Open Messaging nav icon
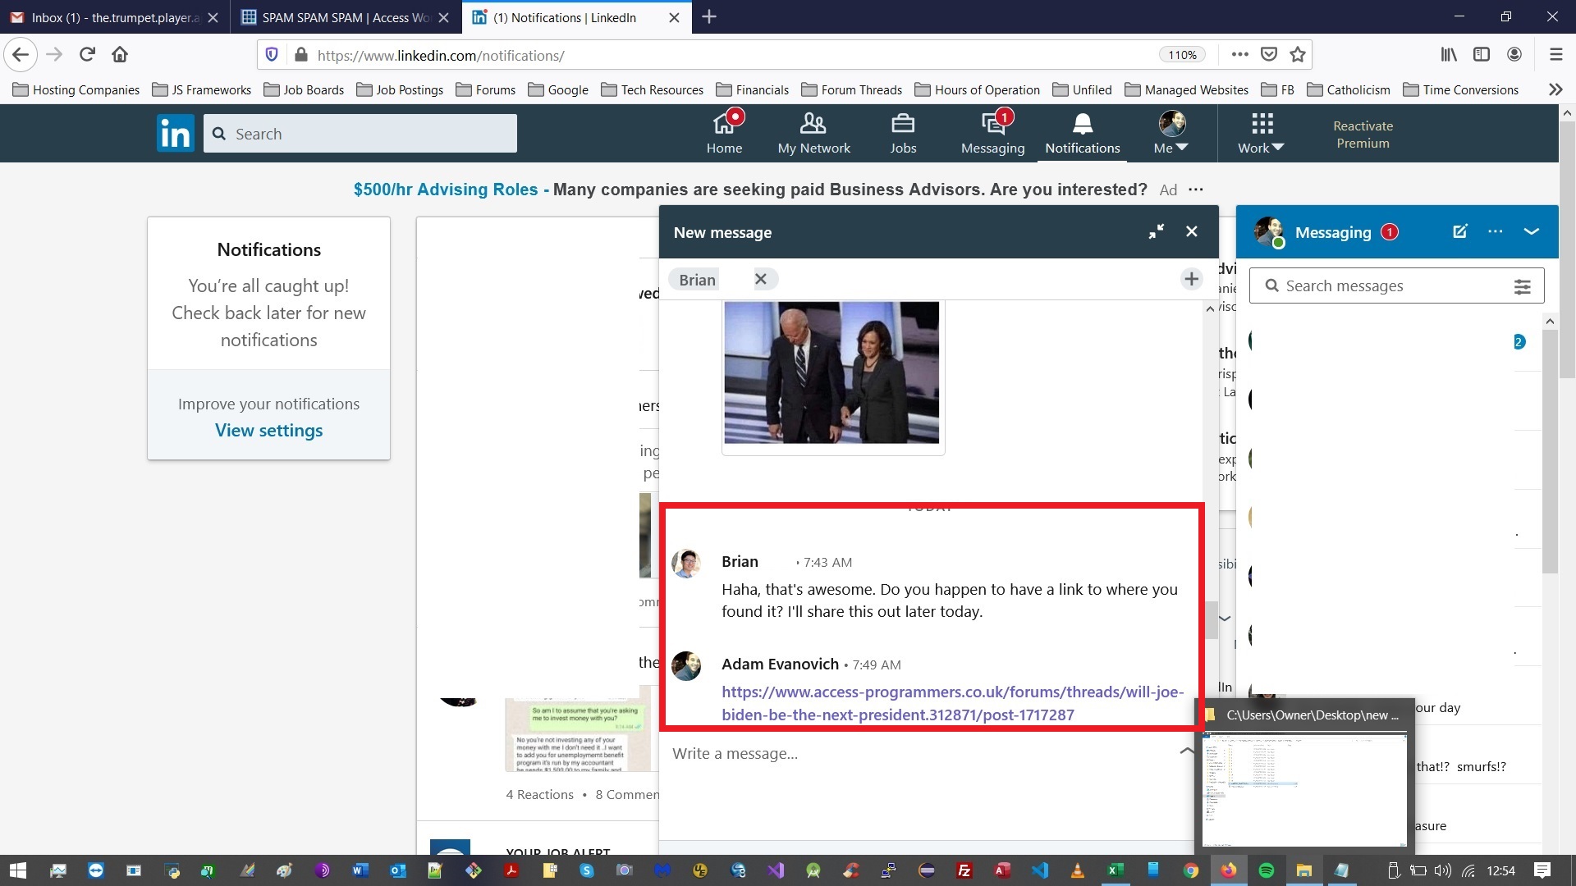 pos(992,133)
